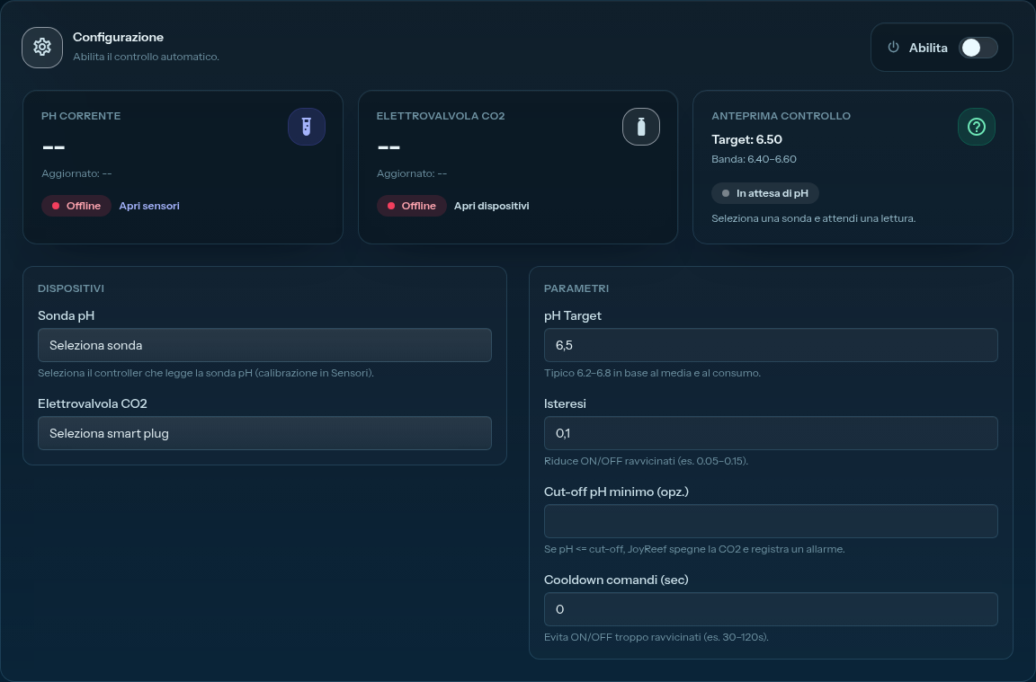Click the power icon beside Abilita
This screenshot has height=682, width=1036.
[893, 48]
